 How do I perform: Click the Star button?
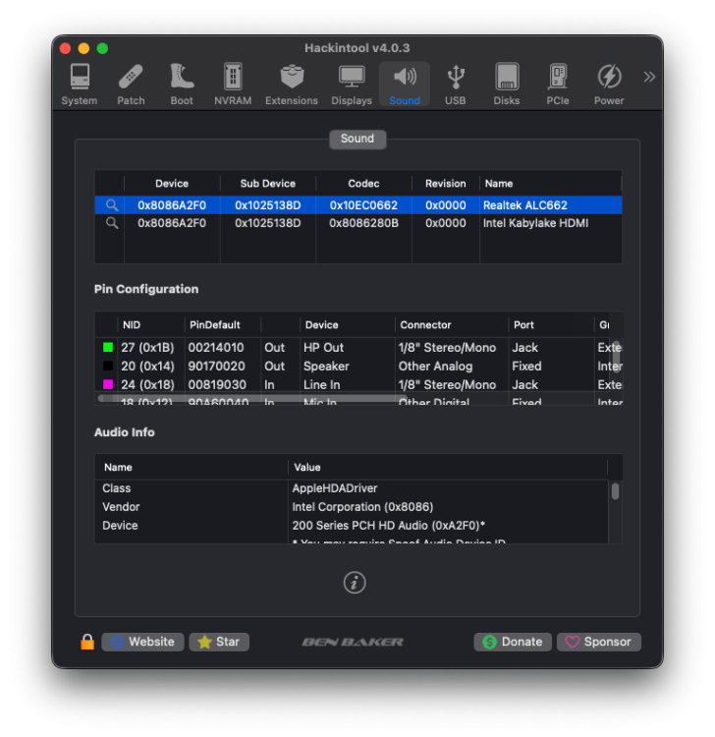[219, 642]
